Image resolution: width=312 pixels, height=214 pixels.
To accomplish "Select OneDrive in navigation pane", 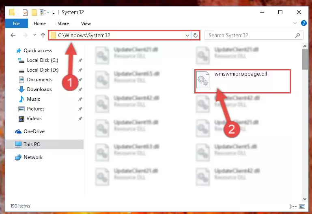I will click(34, 131).
